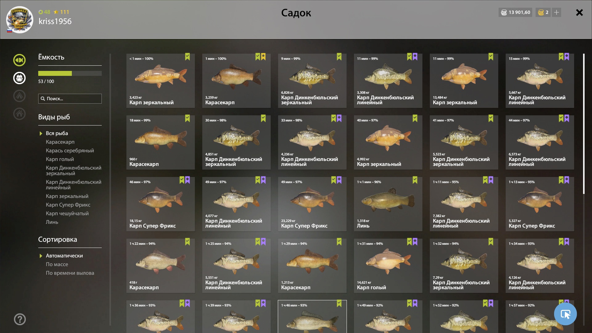Click the silver coins balance icon
The image size is (592, 333).
[x=504, y=12]
